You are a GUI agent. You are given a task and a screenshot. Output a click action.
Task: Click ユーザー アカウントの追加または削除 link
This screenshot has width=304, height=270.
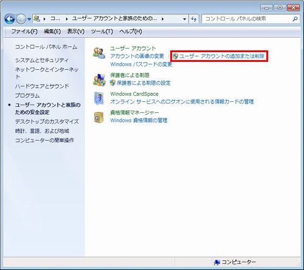222,56
